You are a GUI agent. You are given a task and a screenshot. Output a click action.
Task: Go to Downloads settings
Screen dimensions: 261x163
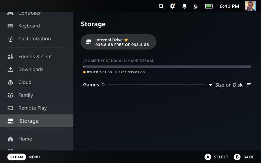tap(37, 69)
